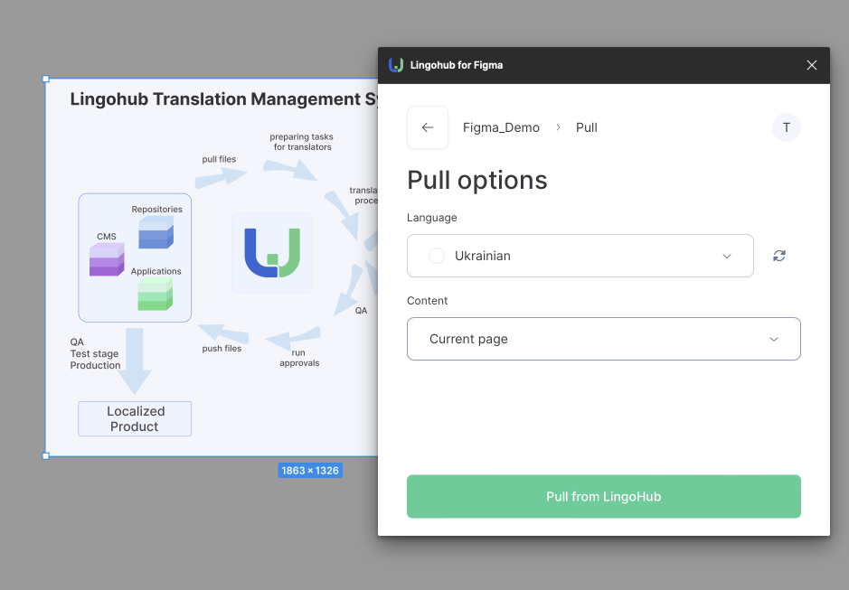
Task: Click the bottom-left frame selection handle
Action: [x=46, y=456]
